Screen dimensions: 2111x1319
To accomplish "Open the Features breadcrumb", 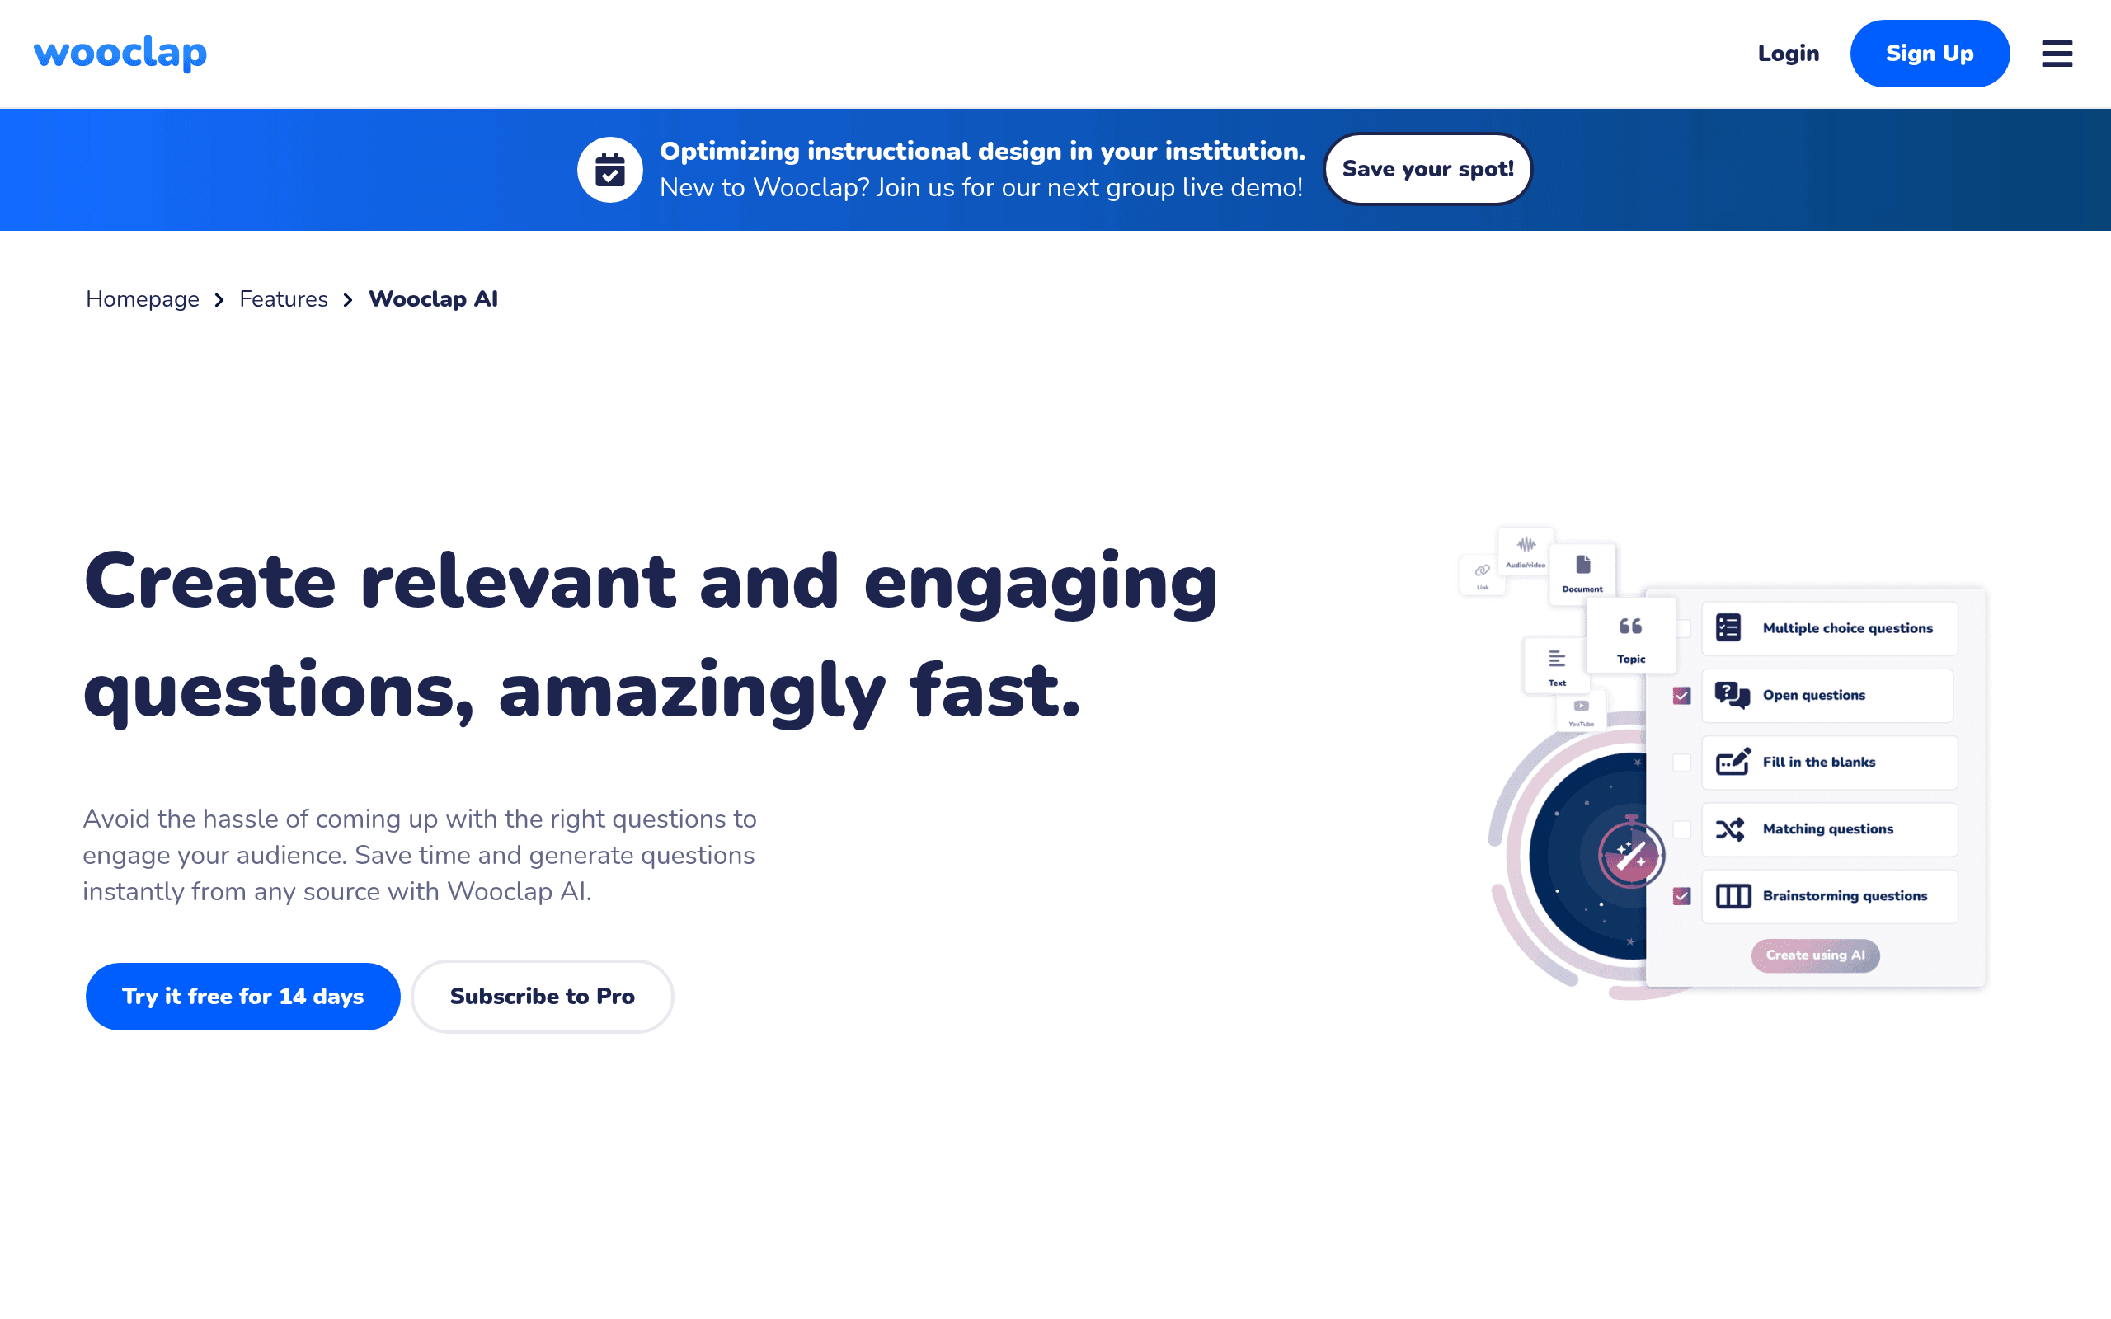I will [x=284, y=299].
